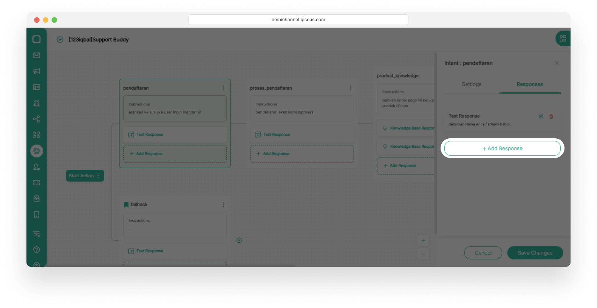Click pendaftaran instructions box

175,108
